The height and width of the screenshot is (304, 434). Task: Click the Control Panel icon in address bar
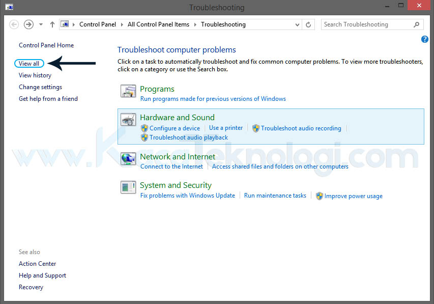click(65, 24)
